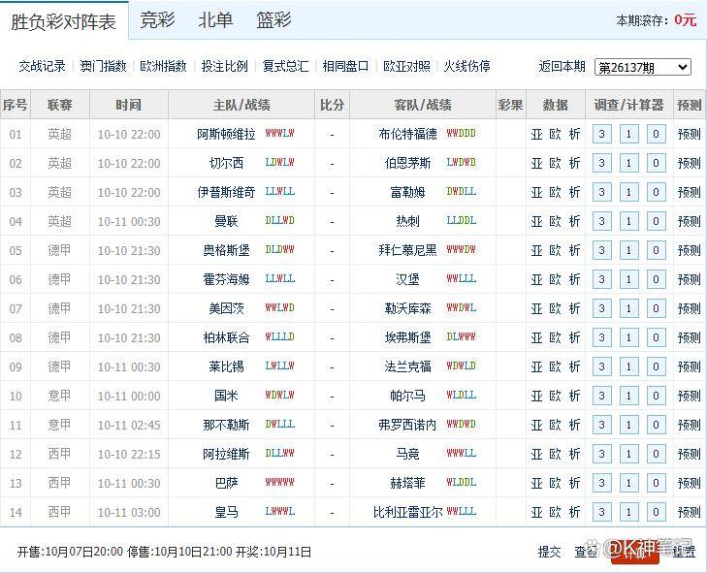Open 交战记录 link
707x573 pixels.
pyautogui.click(x=42, y=66)
